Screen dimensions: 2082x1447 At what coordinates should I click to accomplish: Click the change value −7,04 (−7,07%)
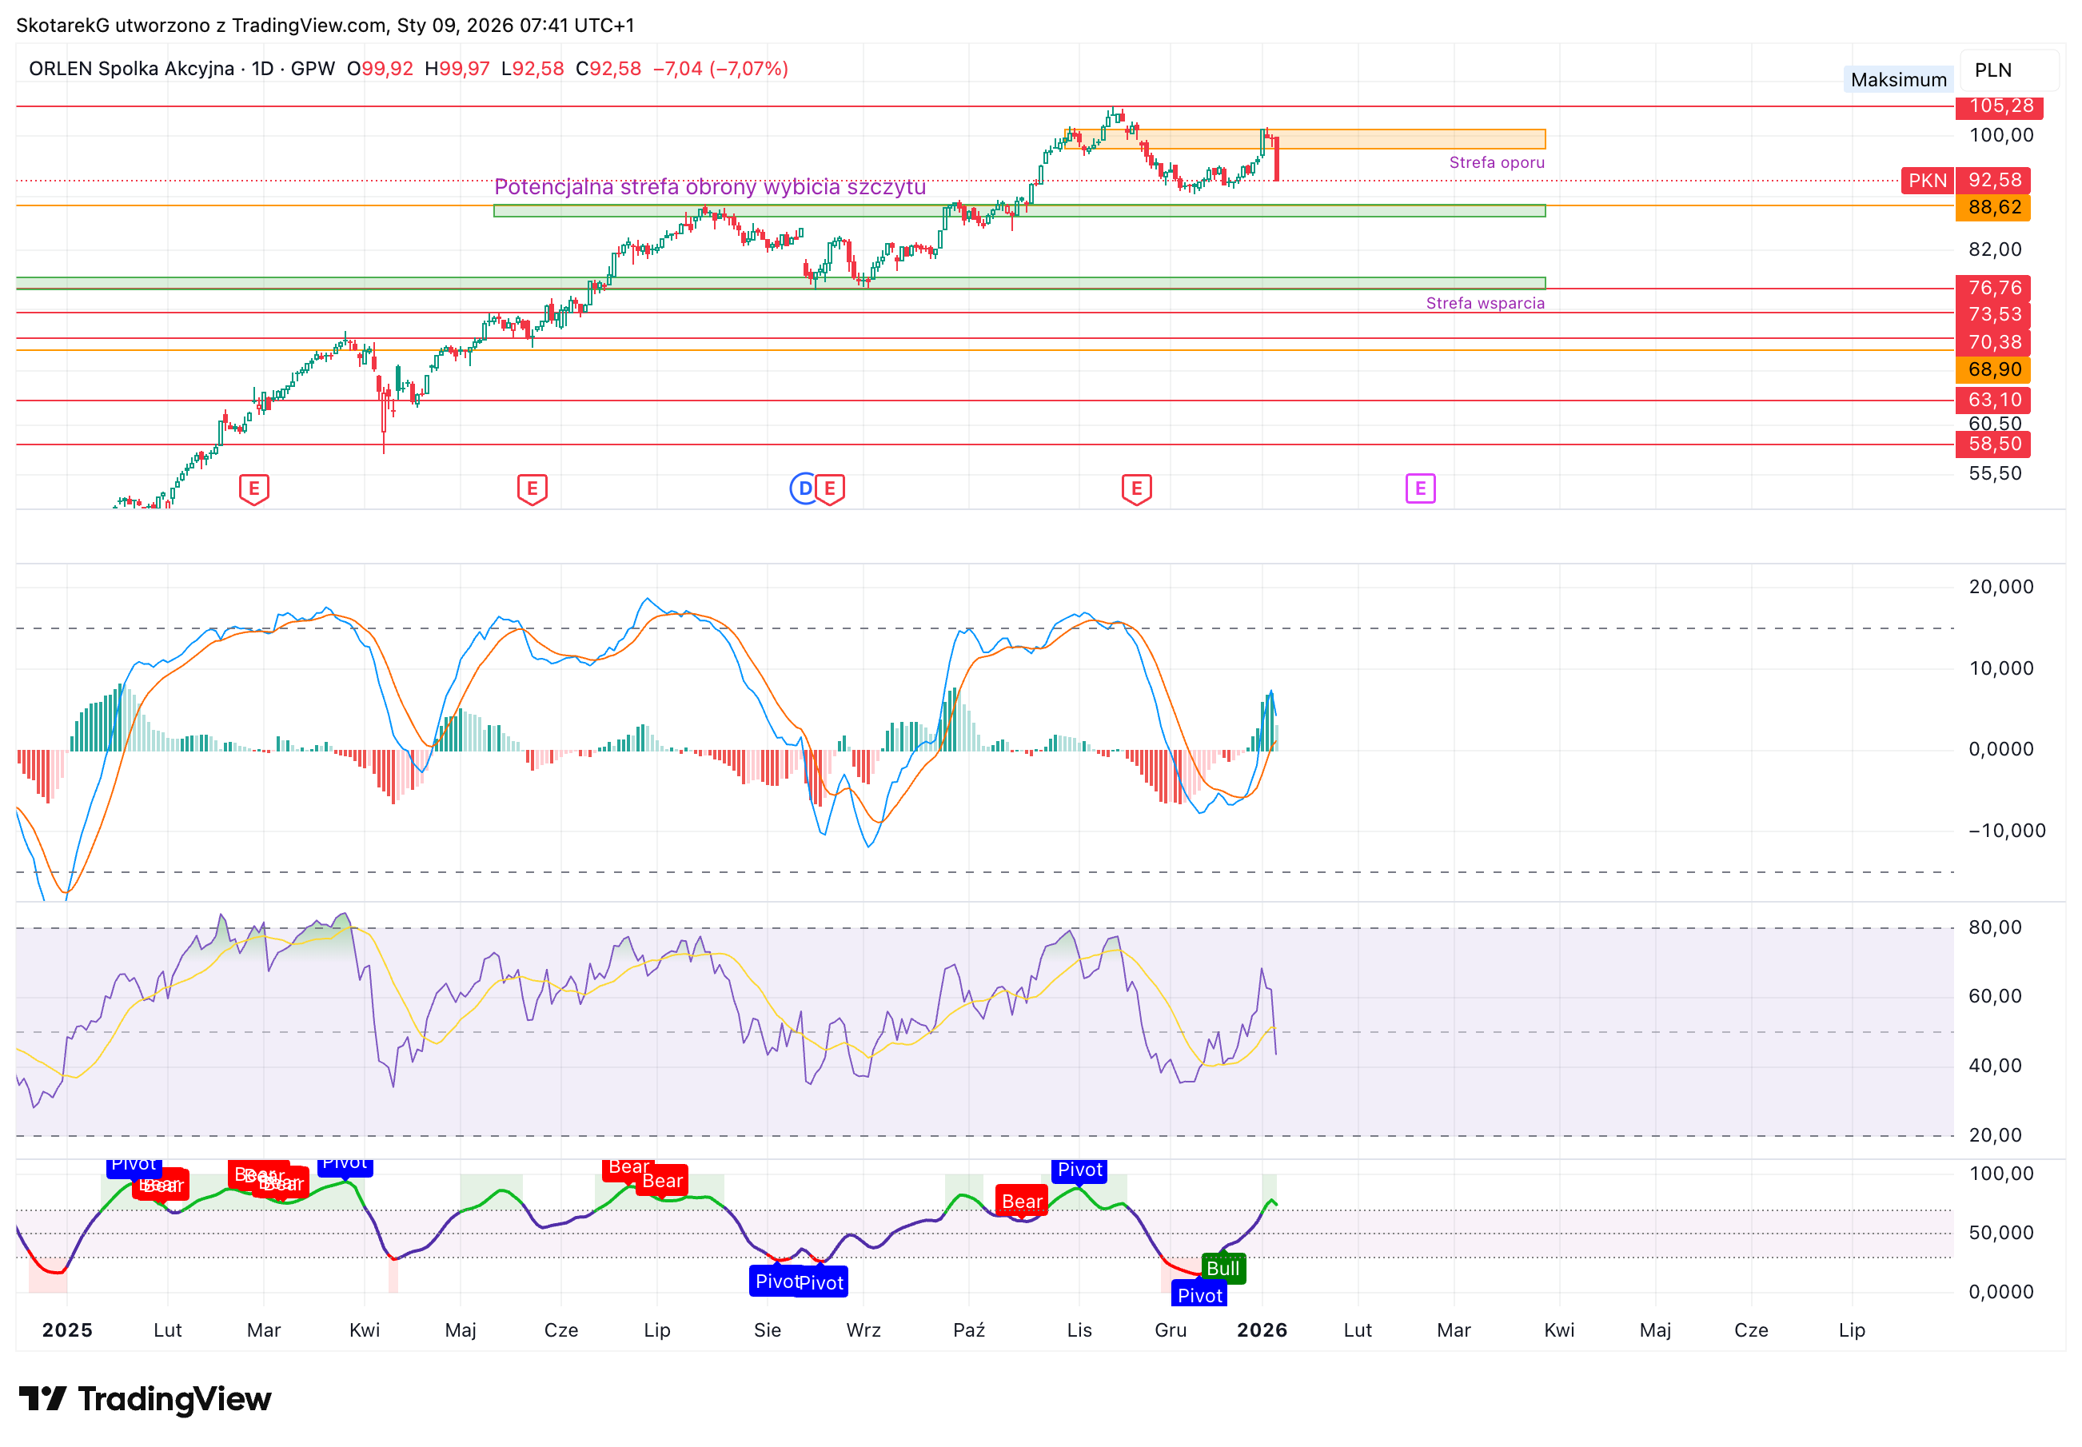[721, 69]
